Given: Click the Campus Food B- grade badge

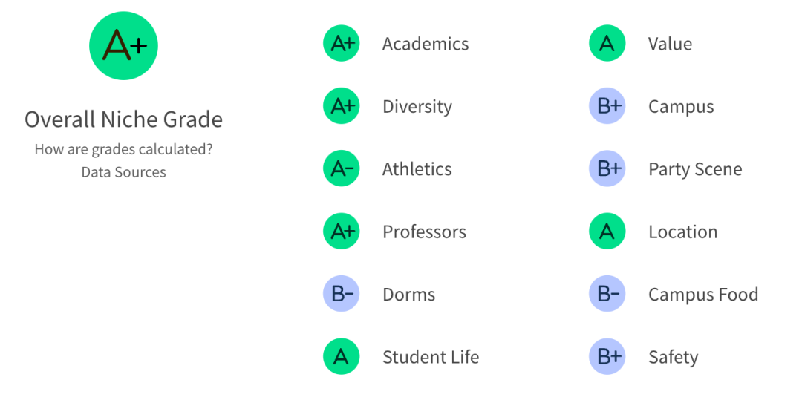Looking at the screenshot, I should pos(607,295).
